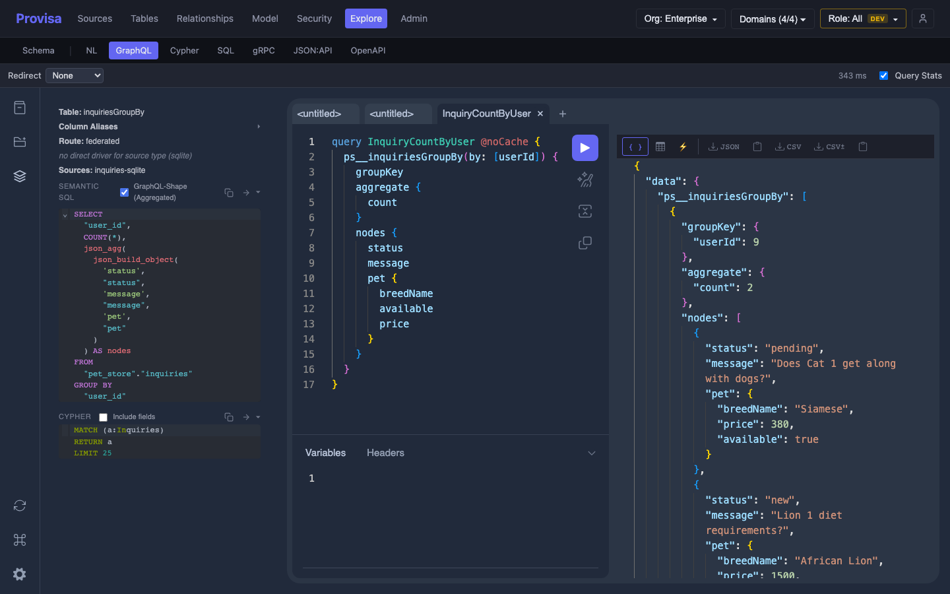950x594 pixels.
Task: Open the Org: Enterprise dropdown
Action: (680, 18)
